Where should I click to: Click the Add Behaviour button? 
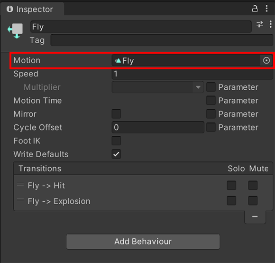[143, 242]
